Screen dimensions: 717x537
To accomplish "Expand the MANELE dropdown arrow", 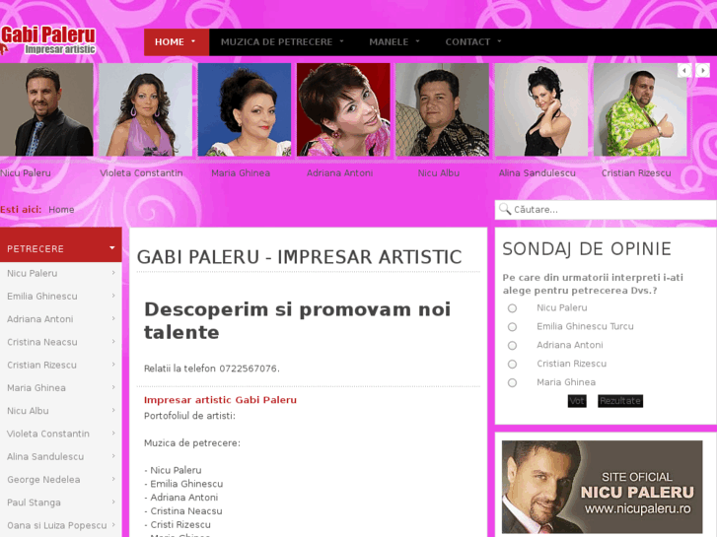I will 417,41.
